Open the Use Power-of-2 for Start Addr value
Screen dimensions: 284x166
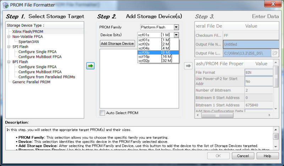[x=259, y=81]
